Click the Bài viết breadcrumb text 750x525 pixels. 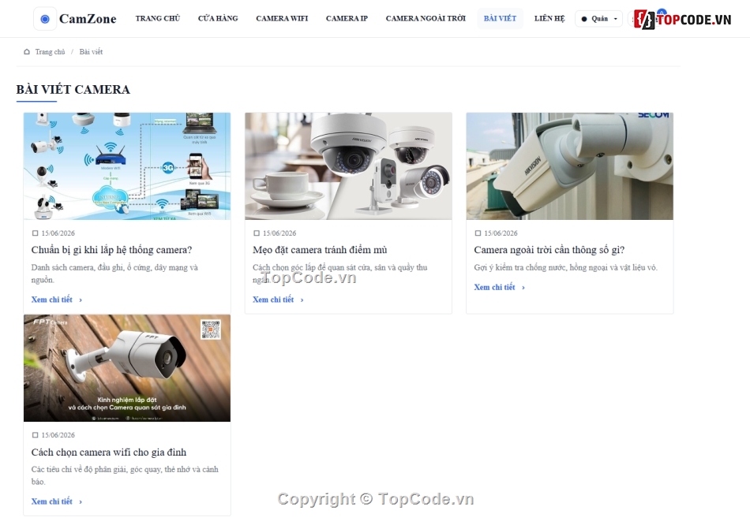91,51
